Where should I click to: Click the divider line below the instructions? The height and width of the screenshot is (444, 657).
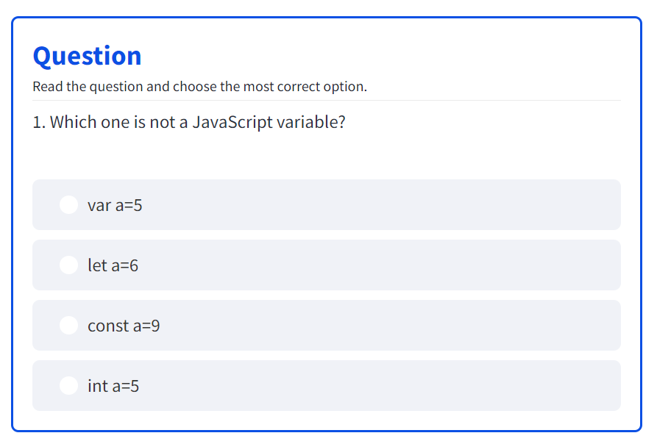tap(327, 100)
